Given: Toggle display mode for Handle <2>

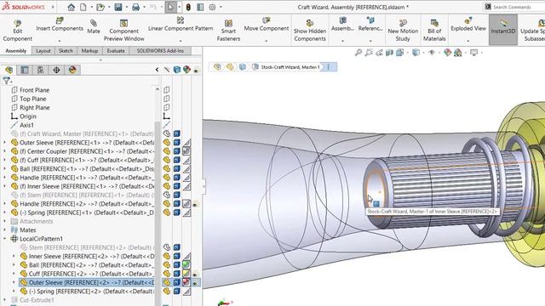Looking at the screenshot, I should 177,204.
